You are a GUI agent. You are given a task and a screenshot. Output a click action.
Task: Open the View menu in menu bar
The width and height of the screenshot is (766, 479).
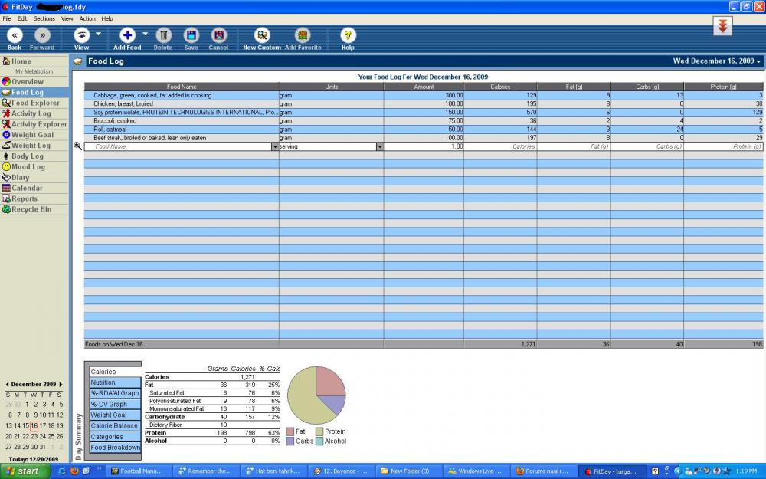click(67, 18)
